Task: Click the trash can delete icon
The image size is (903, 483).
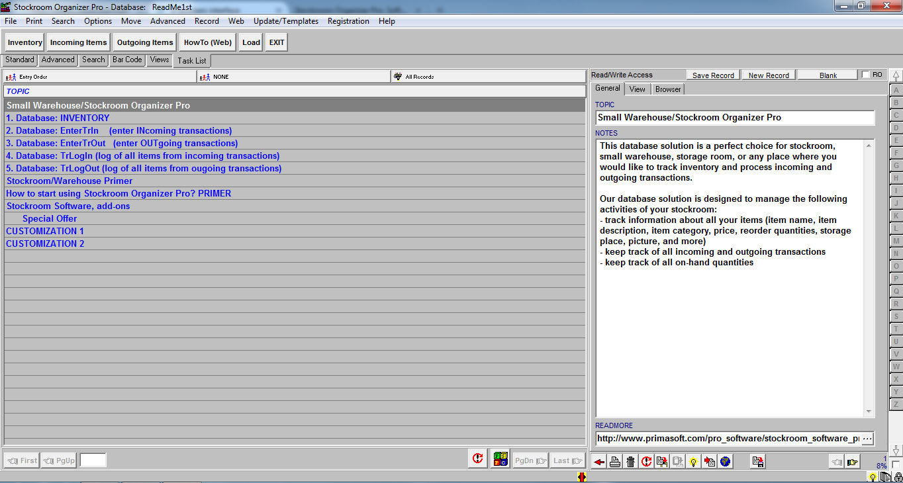Action: point(631,462)
